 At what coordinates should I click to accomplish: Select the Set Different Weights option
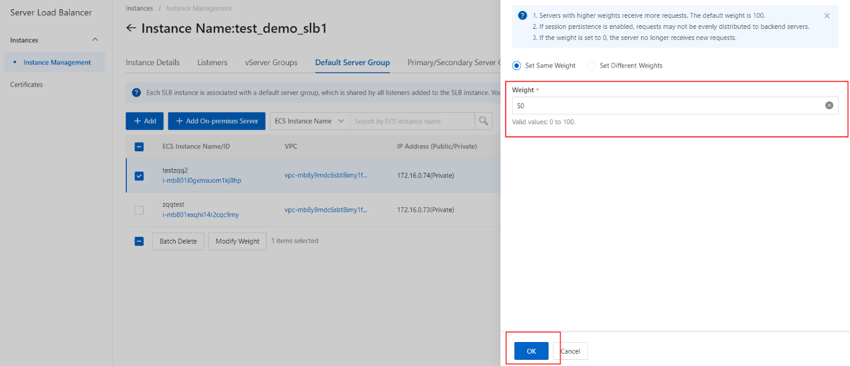[625, 65]
